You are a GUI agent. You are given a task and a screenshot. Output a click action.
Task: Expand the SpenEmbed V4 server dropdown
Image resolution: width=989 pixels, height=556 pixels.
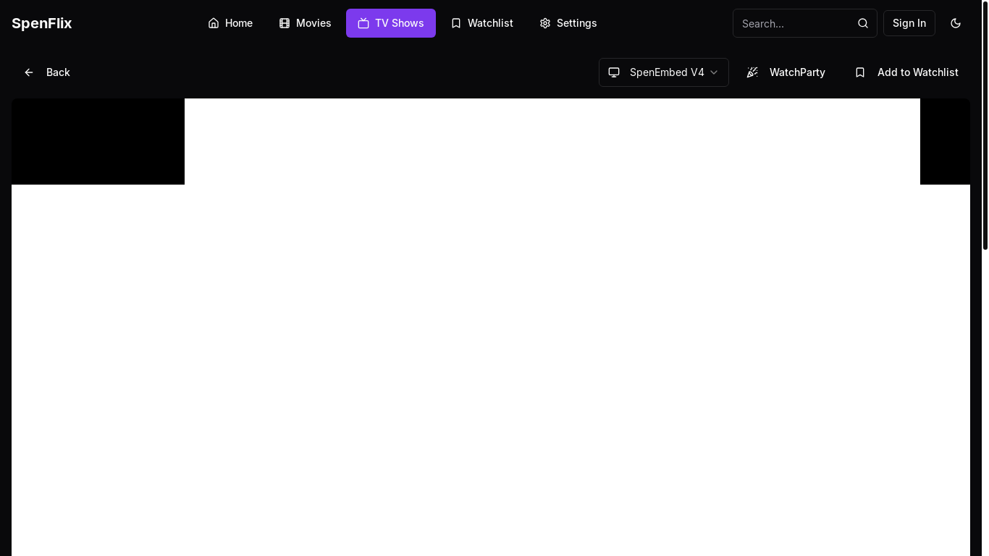point(664,72)
